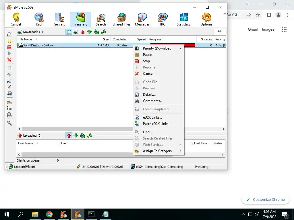Show downloading green arrow in Downloads header
Viewport: 294px width, 220px height.
(x=90, y=32)
